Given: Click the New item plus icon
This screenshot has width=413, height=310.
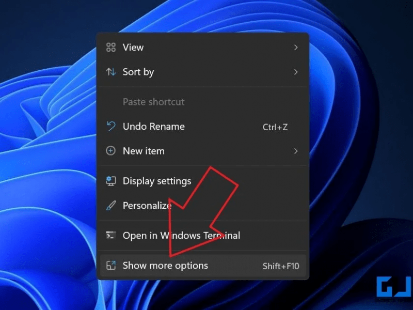Looking at the screenshot, I should [x=110, y=151].
